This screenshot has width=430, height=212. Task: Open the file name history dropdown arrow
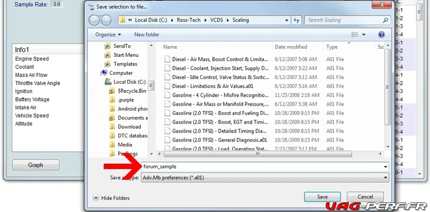tap(385, 167)
